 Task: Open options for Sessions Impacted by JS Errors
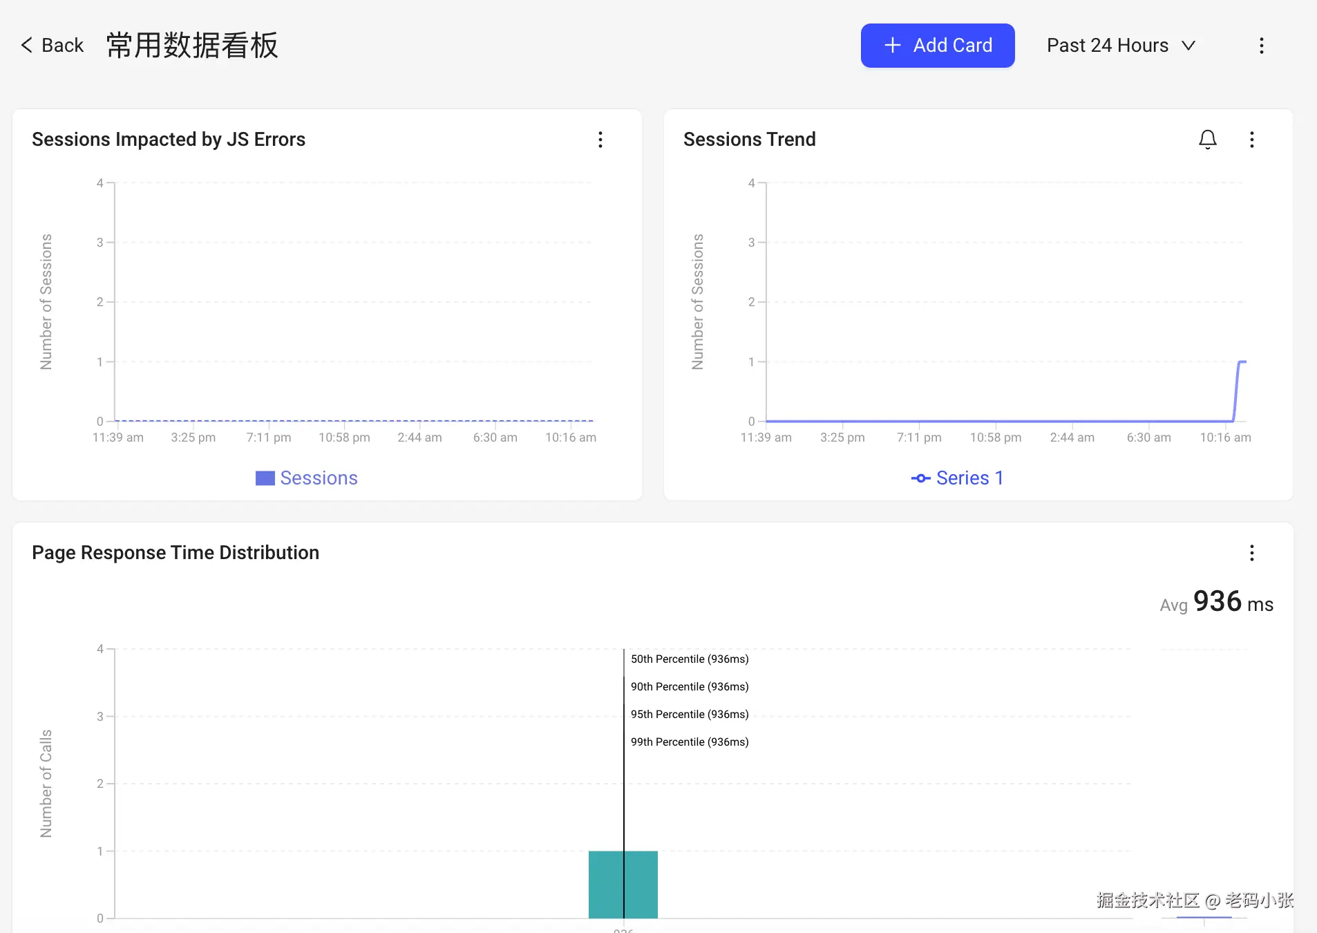(600, 140)
